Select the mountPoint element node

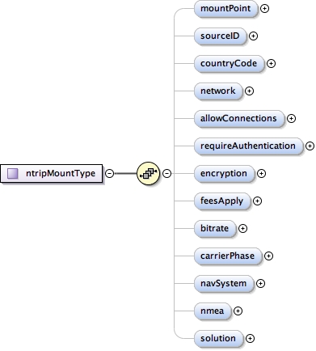[x=226, y=9]
